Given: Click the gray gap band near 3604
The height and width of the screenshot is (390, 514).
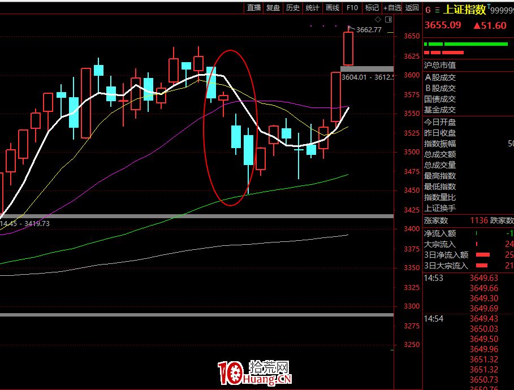Looking at the screenshot, I should tap(367, 69).
